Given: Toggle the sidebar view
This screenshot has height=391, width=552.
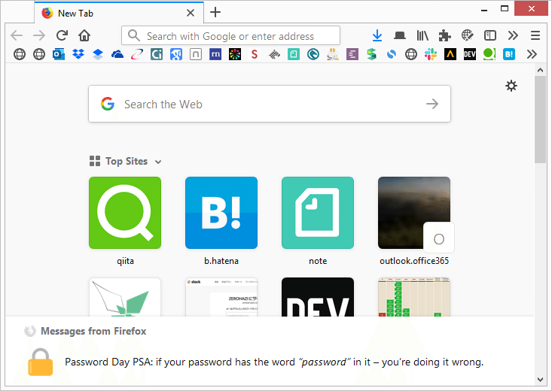Looking at the screenshot, I should pos(490,35).
